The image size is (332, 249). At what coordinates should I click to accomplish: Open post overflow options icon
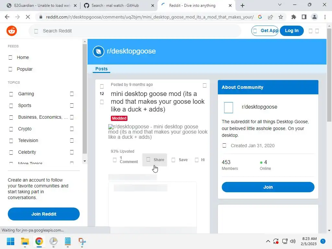coord(205,85)
